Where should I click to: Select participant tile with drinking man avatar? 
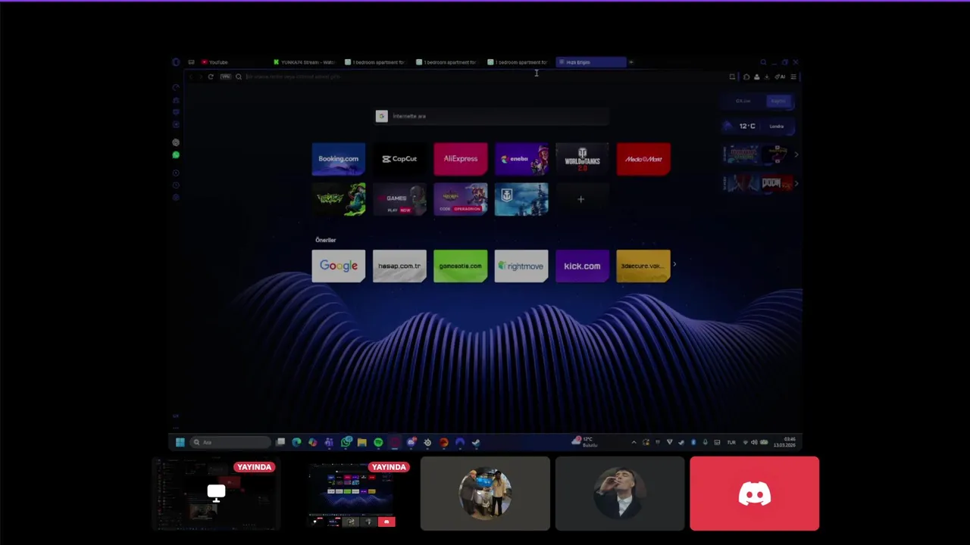pyautogui.click(x=620, y=494)
